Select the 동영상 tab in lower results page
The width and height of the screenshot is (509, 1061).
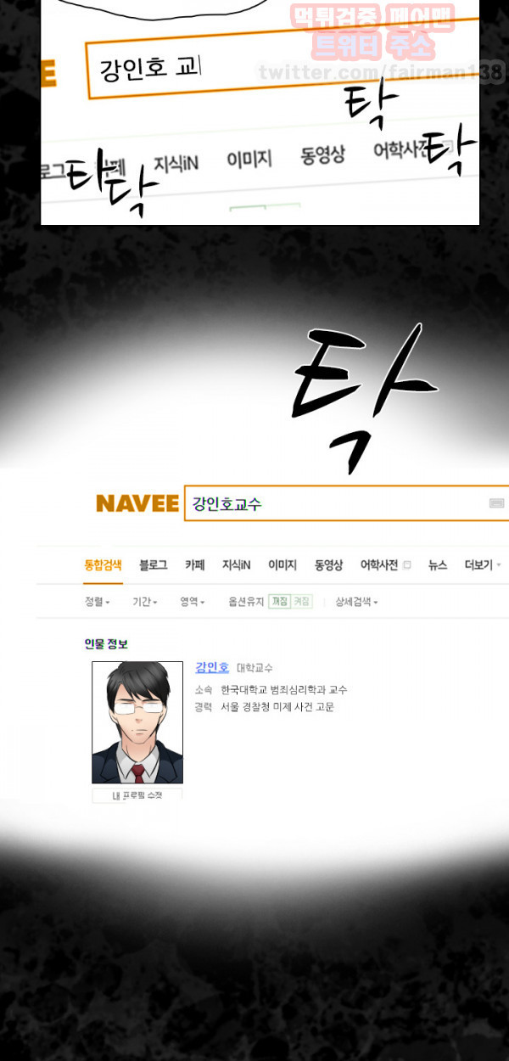(328, 565)
